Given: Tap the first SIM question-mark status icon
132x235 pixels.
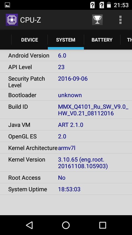Looking at the screenshot, I should click(92, 5).
